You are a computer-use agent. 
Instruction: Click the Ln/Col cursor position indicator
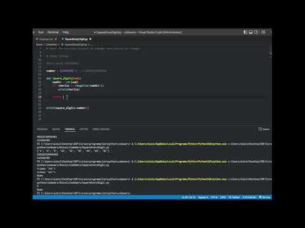189,197
